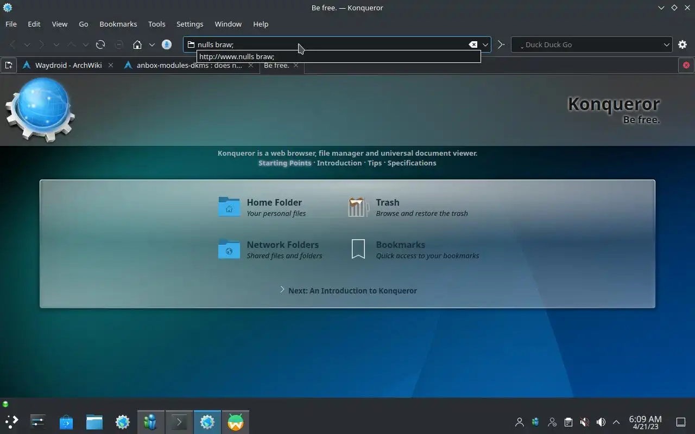The image size is (695, 434).
Task: Click the muted audio icon in system tray
Action: click(x=584, y=422)
